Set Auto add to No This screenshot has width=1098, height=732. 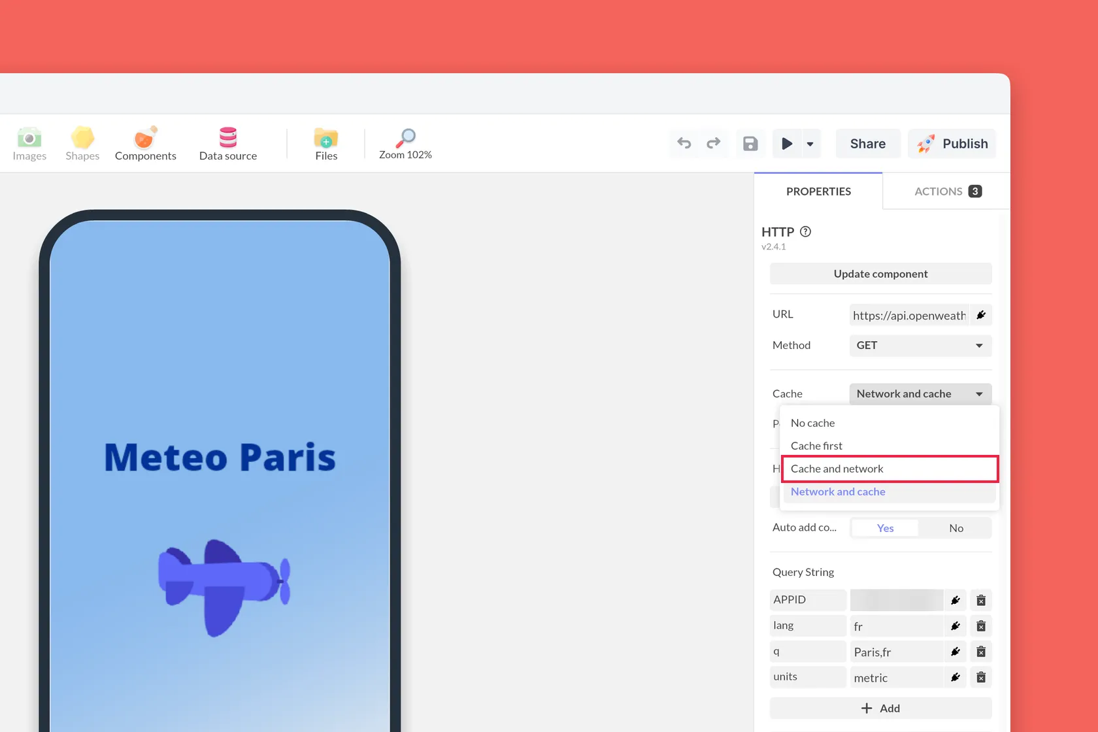point(956,528)
